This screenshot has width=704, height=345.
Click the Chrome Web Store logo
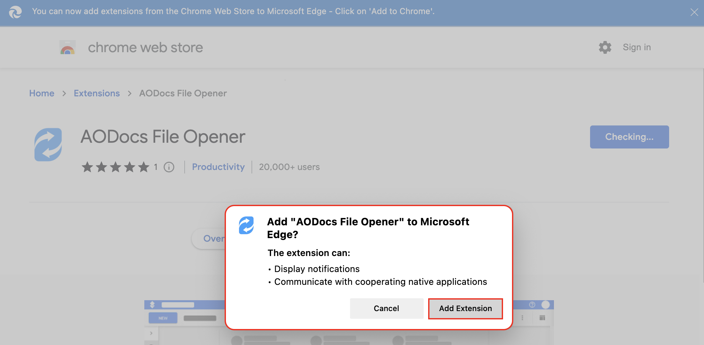(x=68, y=47)
